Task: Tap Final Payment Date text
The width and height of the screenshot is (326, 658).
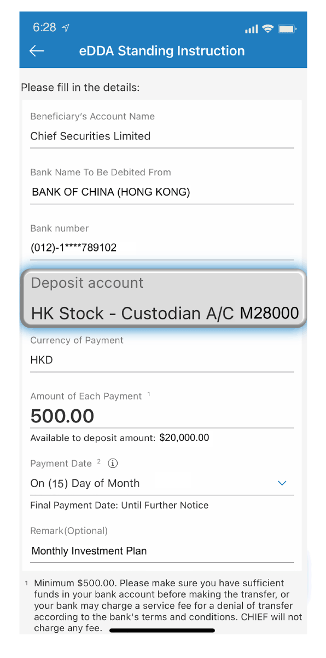Action: click(119, 505)
